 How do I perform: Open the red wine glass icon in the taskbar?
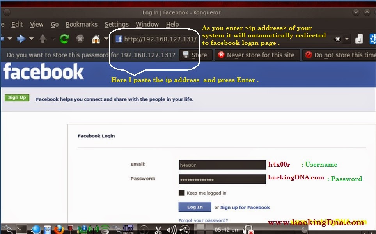pos(70,229)
